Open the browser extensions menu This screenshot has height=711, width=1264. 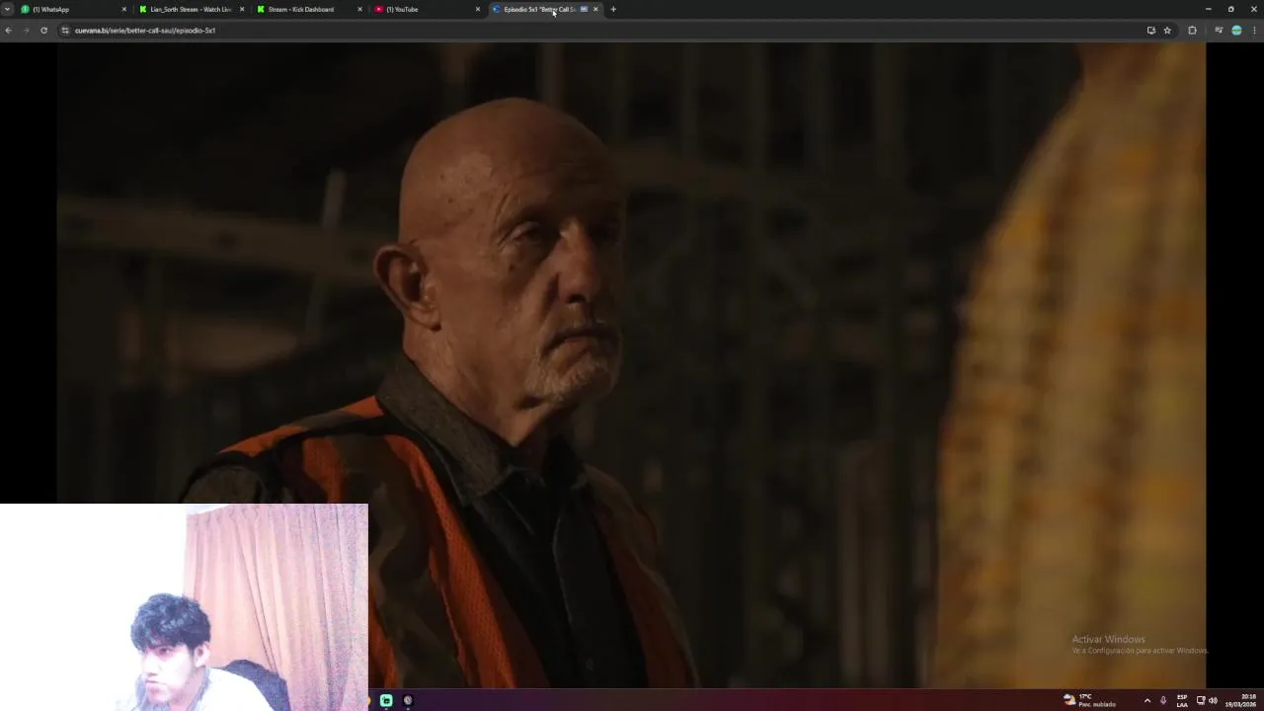click(1192, 31)
